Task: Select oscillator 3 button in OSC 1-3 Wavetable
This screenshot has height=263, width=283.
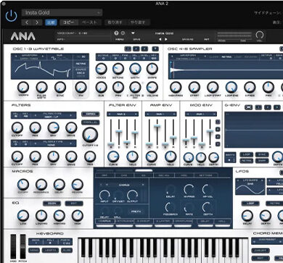Action: click(144, 49)
